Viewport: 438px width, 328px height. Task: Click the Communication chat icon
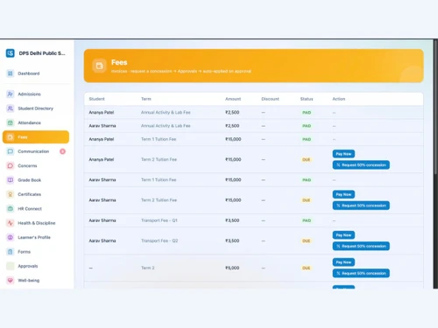(11, 151)
